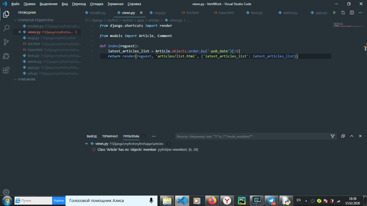Run Python file with the play icon
Viewport: 367px width, 206px height.
point(334,13)
